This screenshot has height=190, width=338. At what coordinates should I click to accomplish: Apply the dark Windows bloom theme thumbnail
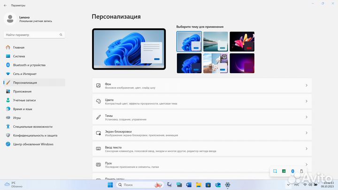pos(189,63)
